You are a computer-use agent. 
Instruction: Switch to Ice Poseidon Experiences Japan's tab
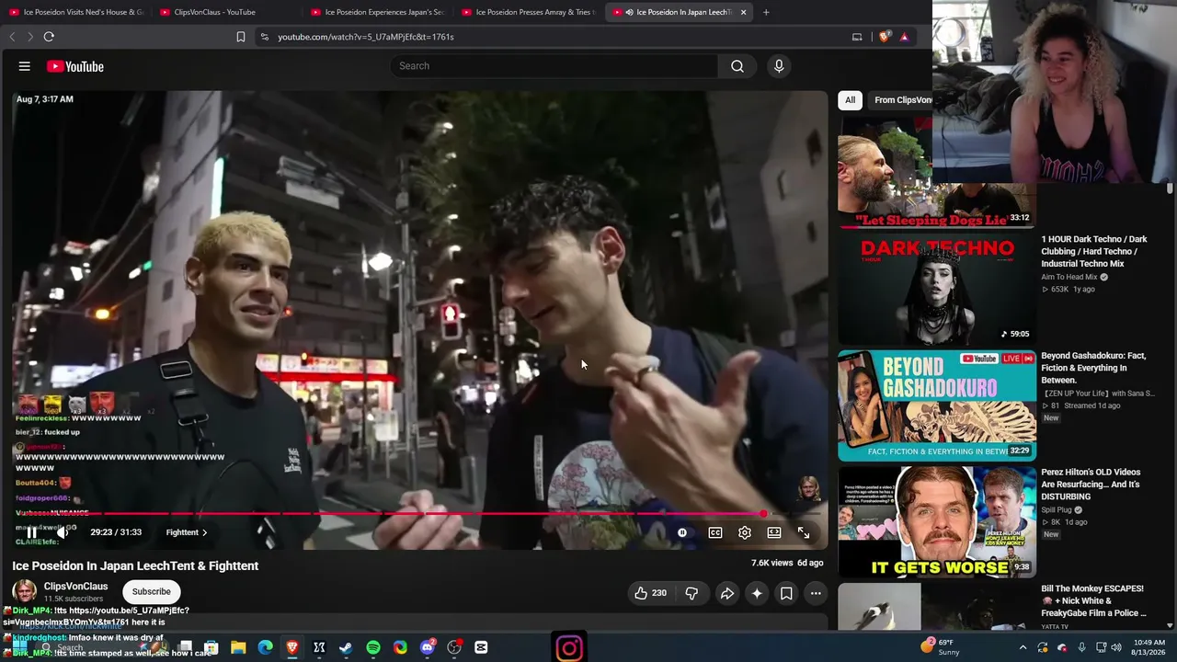pos(377,12)
